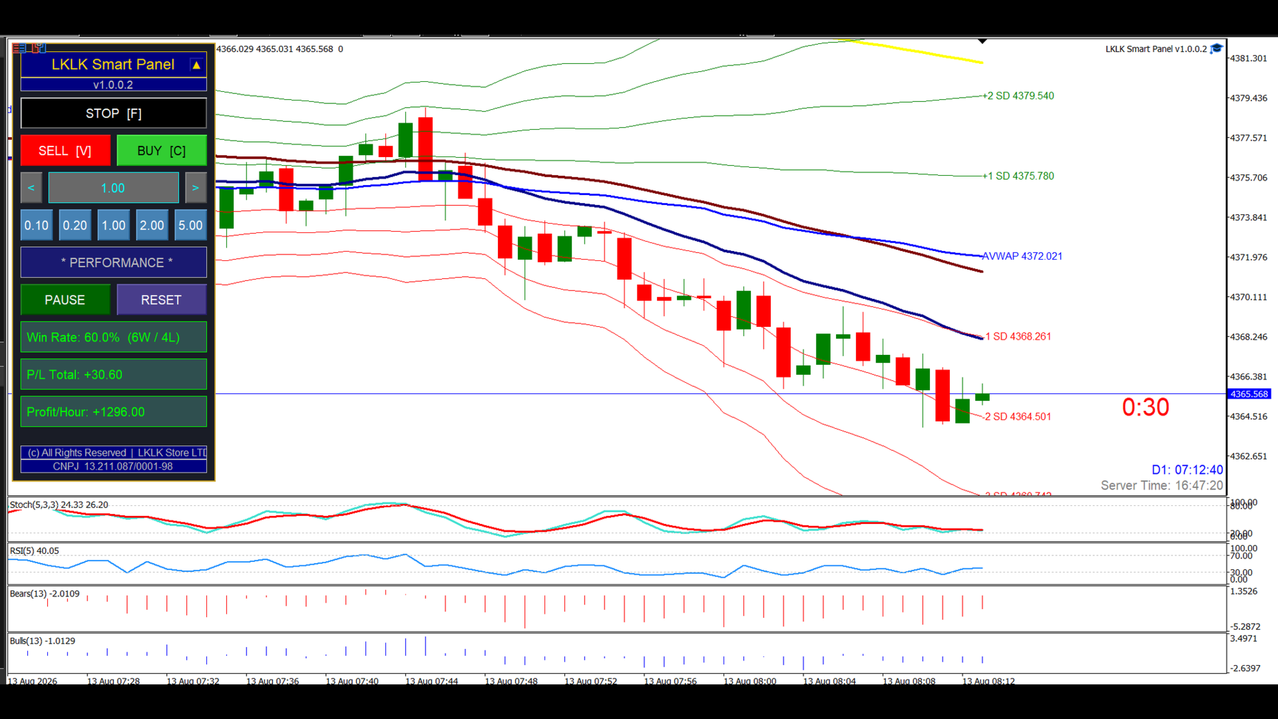The image size is (1278, 719).
Task: Open the PERFORMANCE section header
Action: pos(114,262)
